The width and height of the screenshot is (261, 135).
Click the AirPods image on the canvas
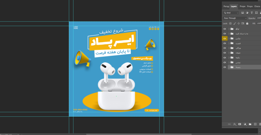point(116,86)
